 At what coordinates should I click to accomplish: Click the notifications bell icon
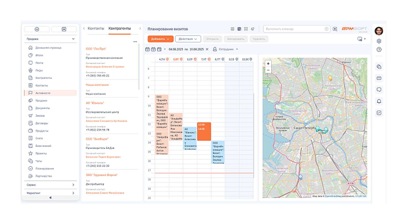[x=379, y=101]
